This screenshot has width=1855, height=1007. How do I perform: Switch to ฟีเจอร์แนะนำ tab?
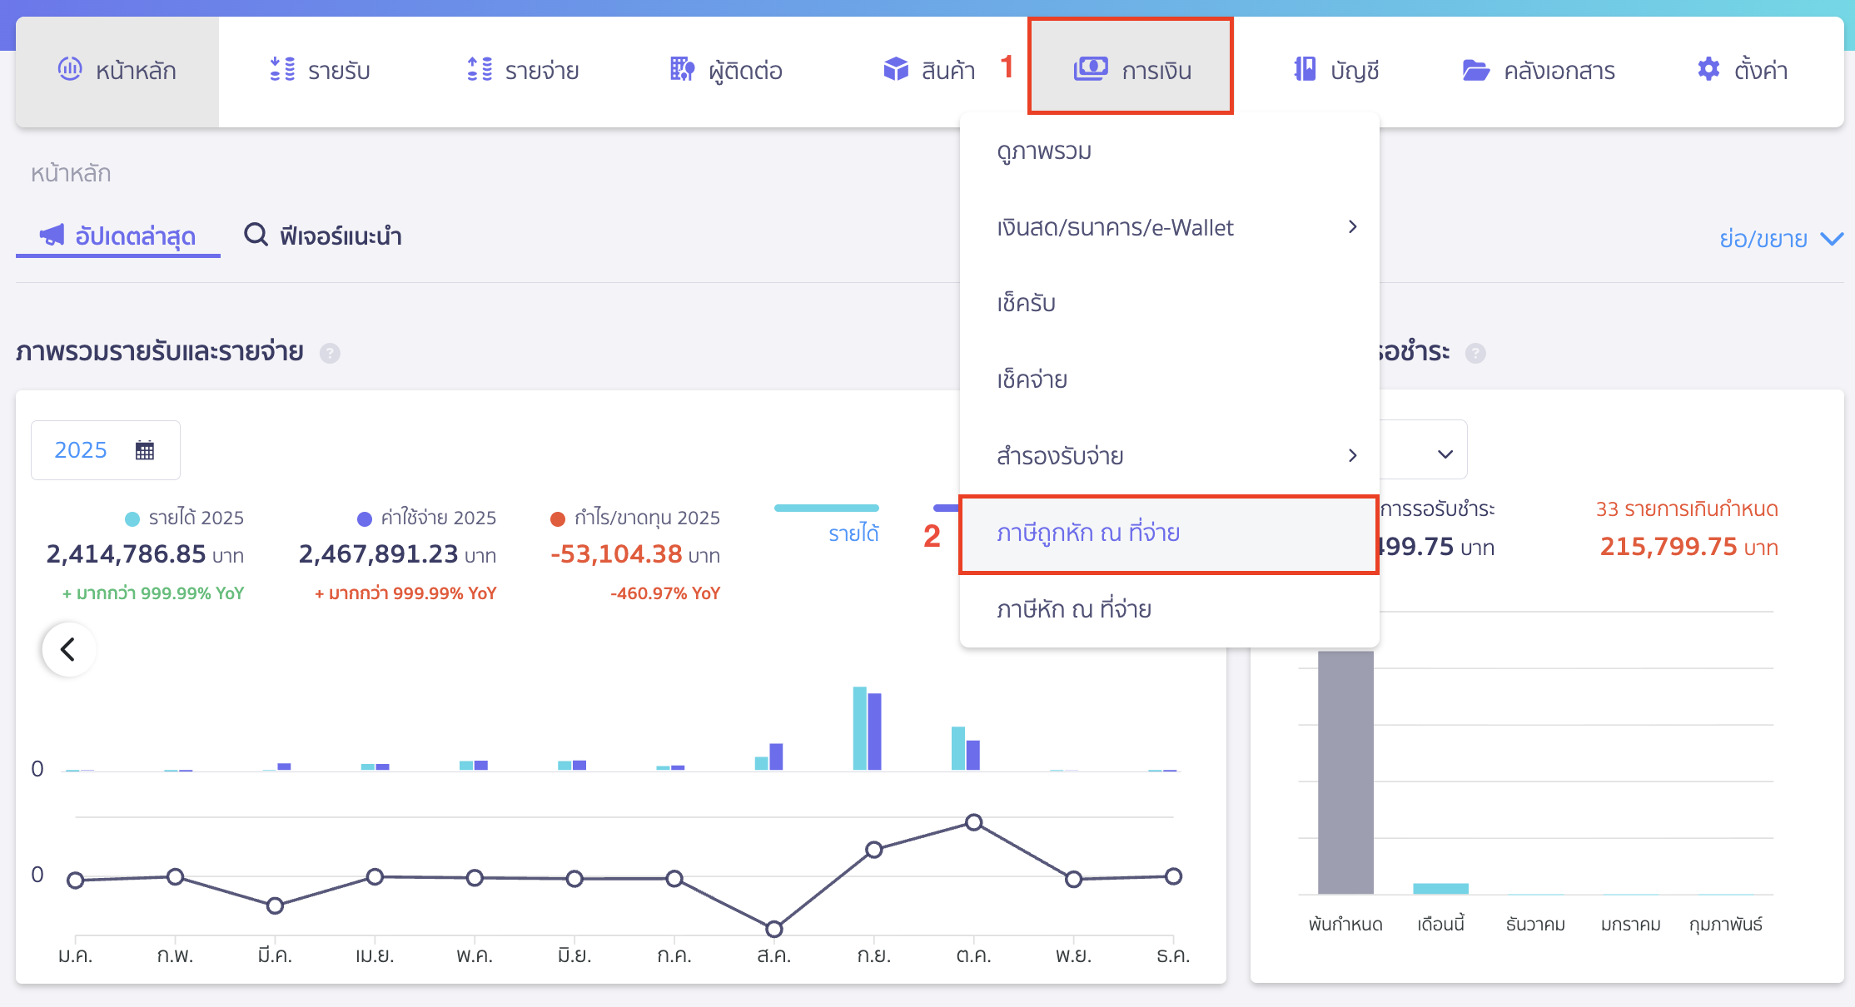click(x=323, y=236)
